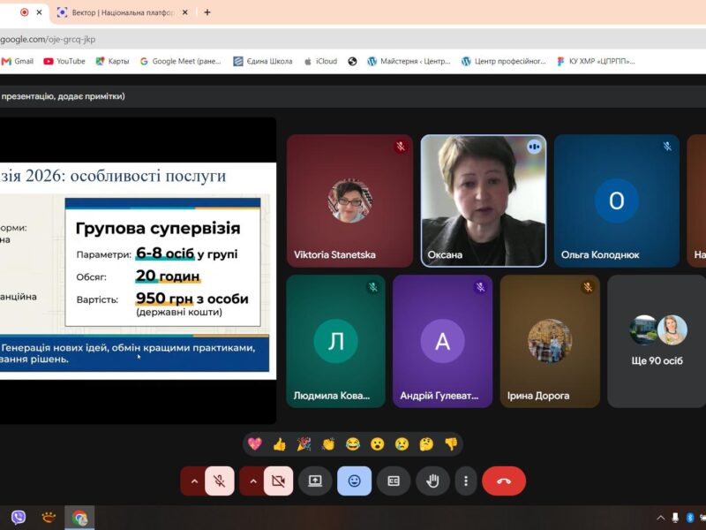Open the КУ ХМР «ЦПРПП» bookmark
Screen dimensions: 706x530
point(597,61)
